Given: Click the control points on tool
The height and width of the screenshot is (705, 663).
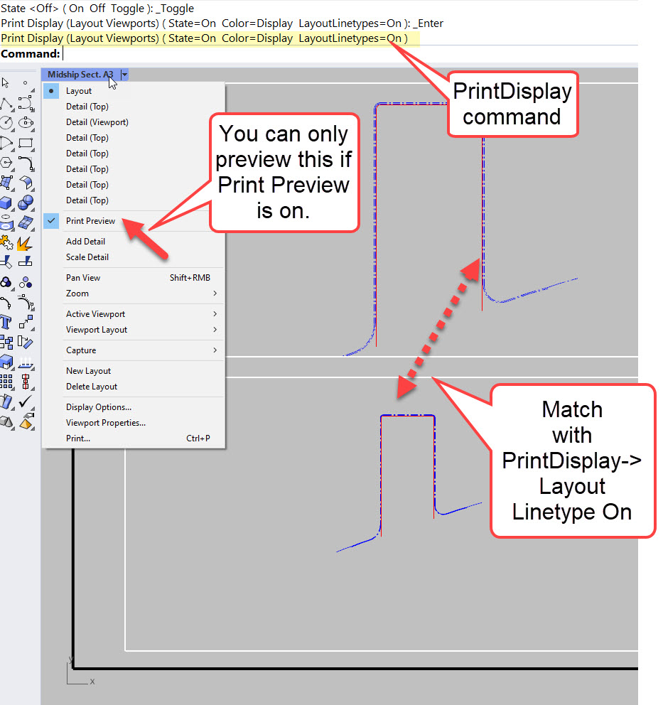Looking at the screenshot, I should (x=26, y=303).
